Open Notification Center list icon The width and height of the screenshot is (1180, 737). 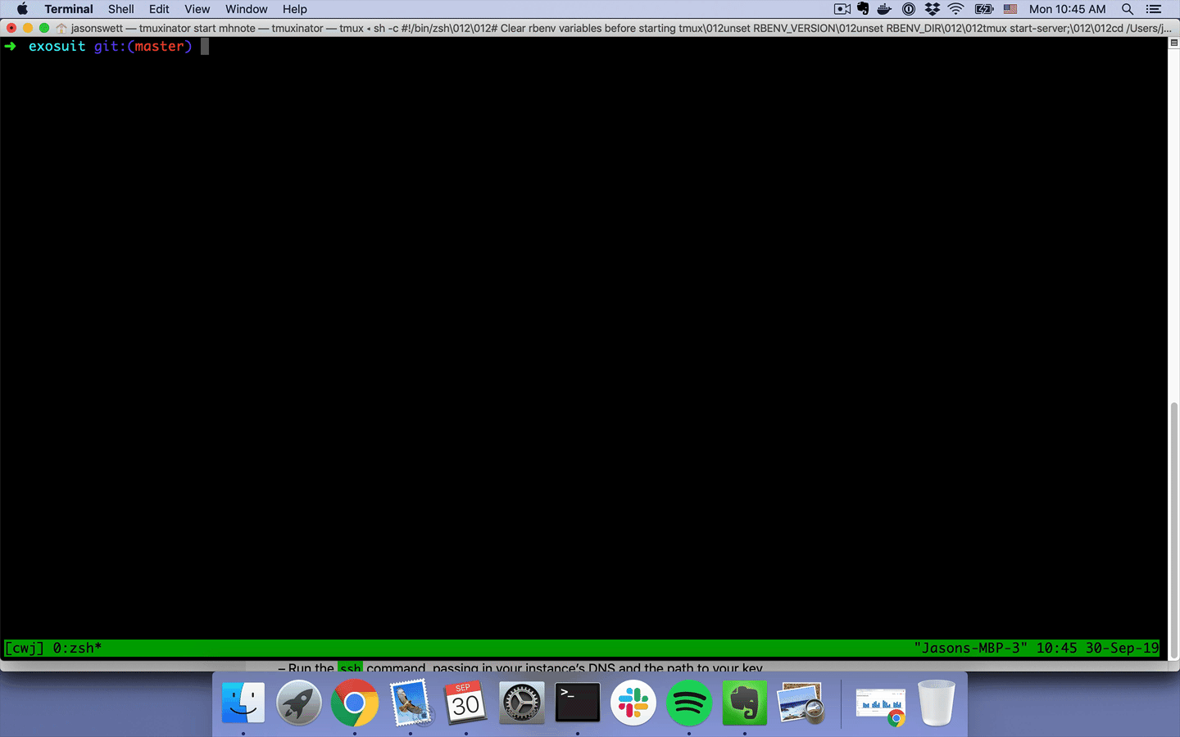coord(1154,9)
